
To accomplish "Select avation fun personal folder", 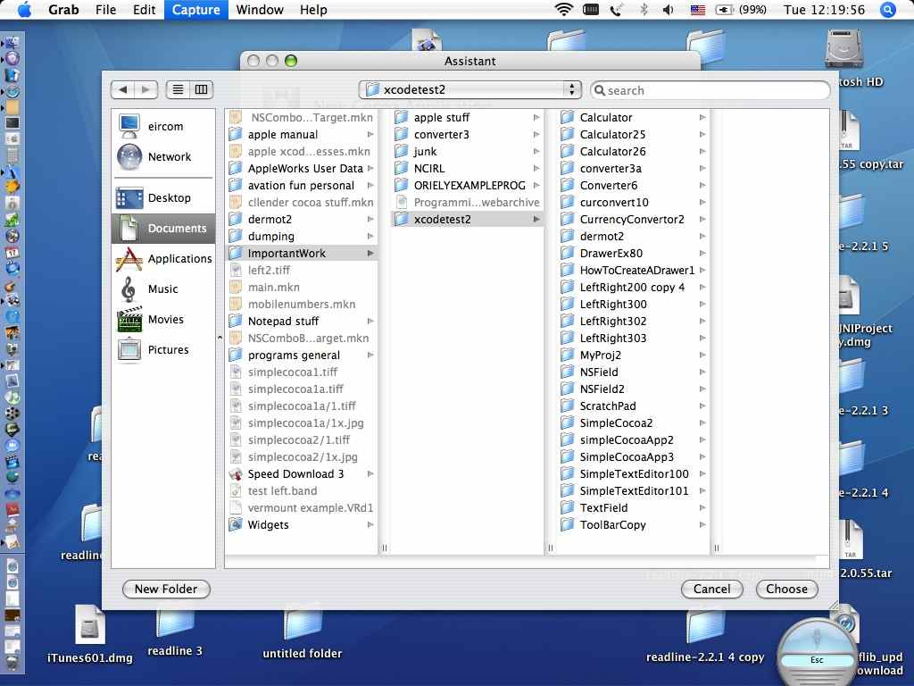I will 301,185.
